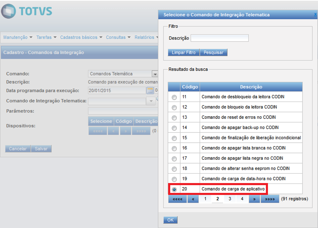
Task: Select radio button for code 18
Action: 174,169
